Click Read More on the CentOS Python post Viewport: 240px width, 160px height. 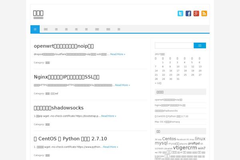(110, 147)
